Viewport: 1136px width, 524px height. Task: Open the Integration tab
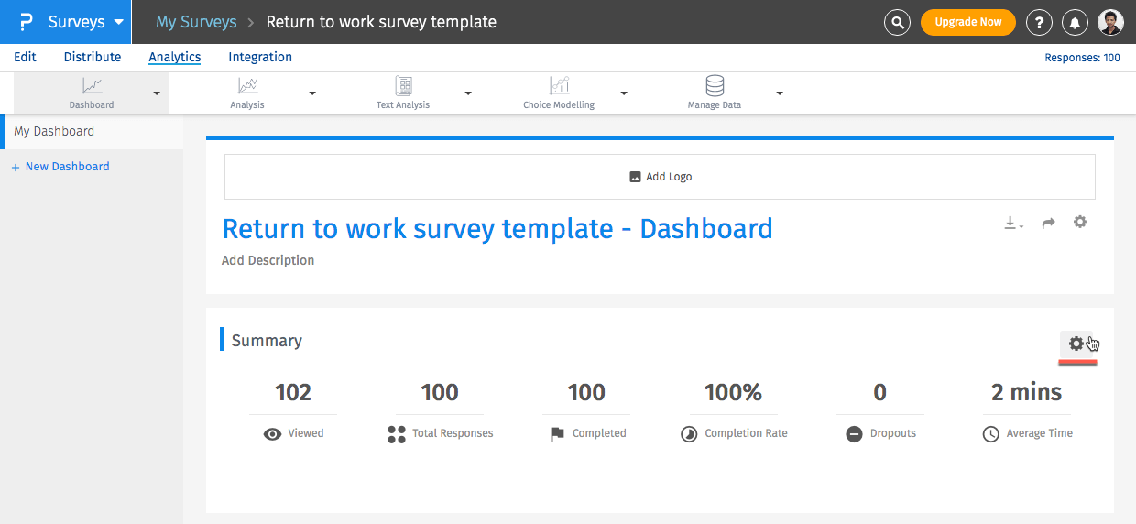pyautogui.click(x=260, y=57)
